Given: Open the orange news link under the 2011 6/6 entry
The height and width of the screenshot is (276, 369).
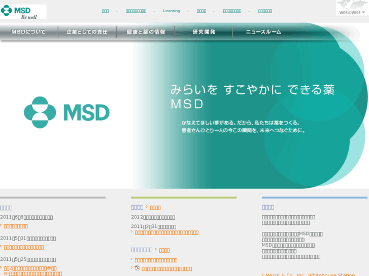Looking at the screenshot, I should tap(16, 226).
